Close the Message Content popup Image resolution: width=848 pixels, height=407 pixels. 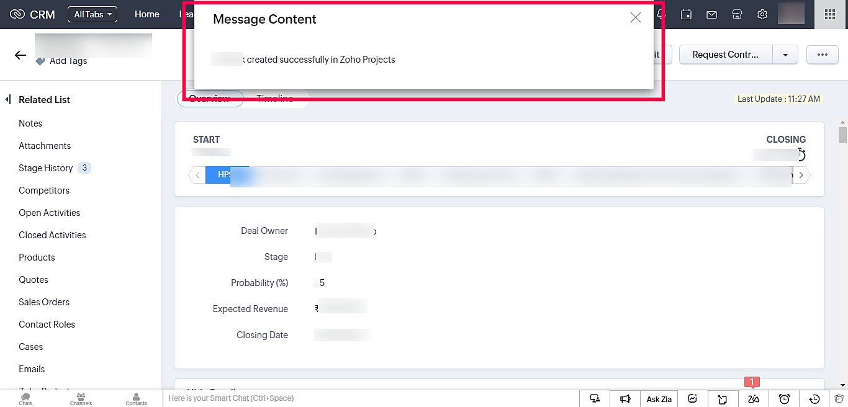click(x=635, y=18)
